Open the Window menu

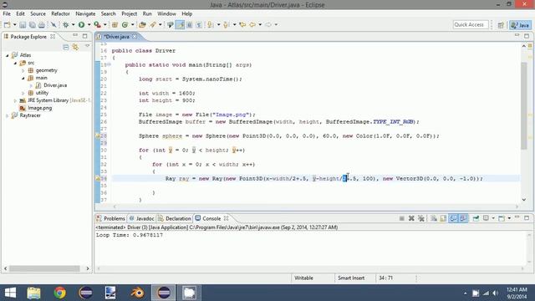pos(166,13)
